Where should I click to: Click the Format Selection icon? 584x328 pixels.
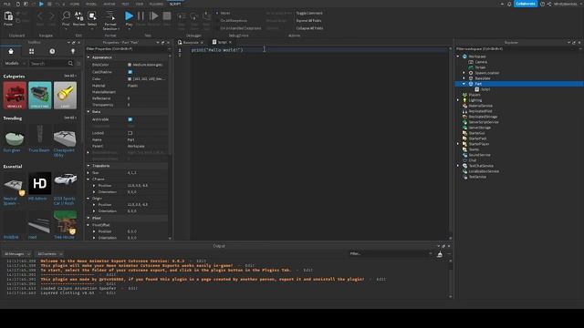[110, 15]
